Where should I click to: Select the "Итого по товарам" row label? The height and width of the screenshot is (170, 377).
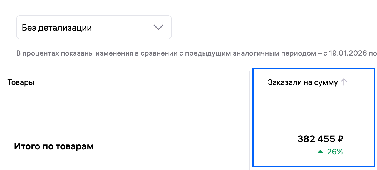point(54,146)
